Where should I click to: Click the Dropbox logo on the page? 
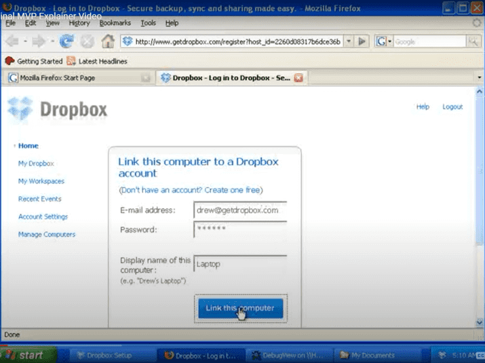tap(58, 109)
